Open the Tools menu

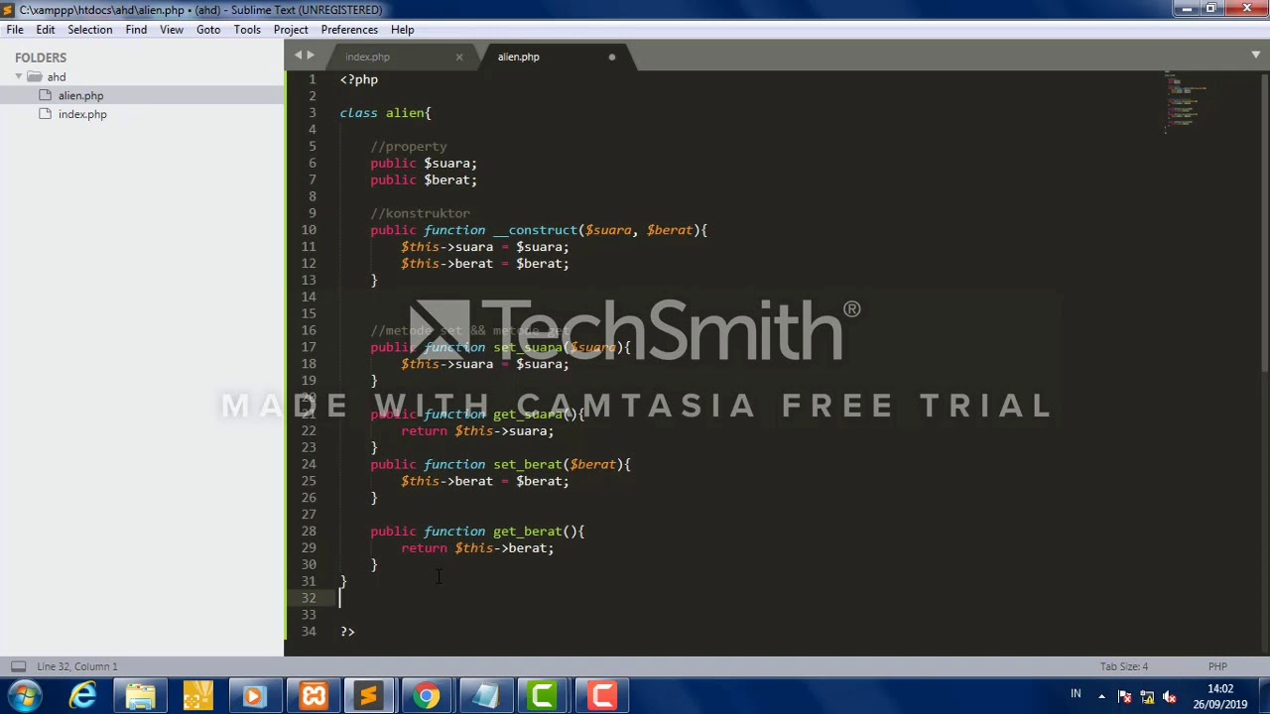pyautogui.click(x=247, y=30)
